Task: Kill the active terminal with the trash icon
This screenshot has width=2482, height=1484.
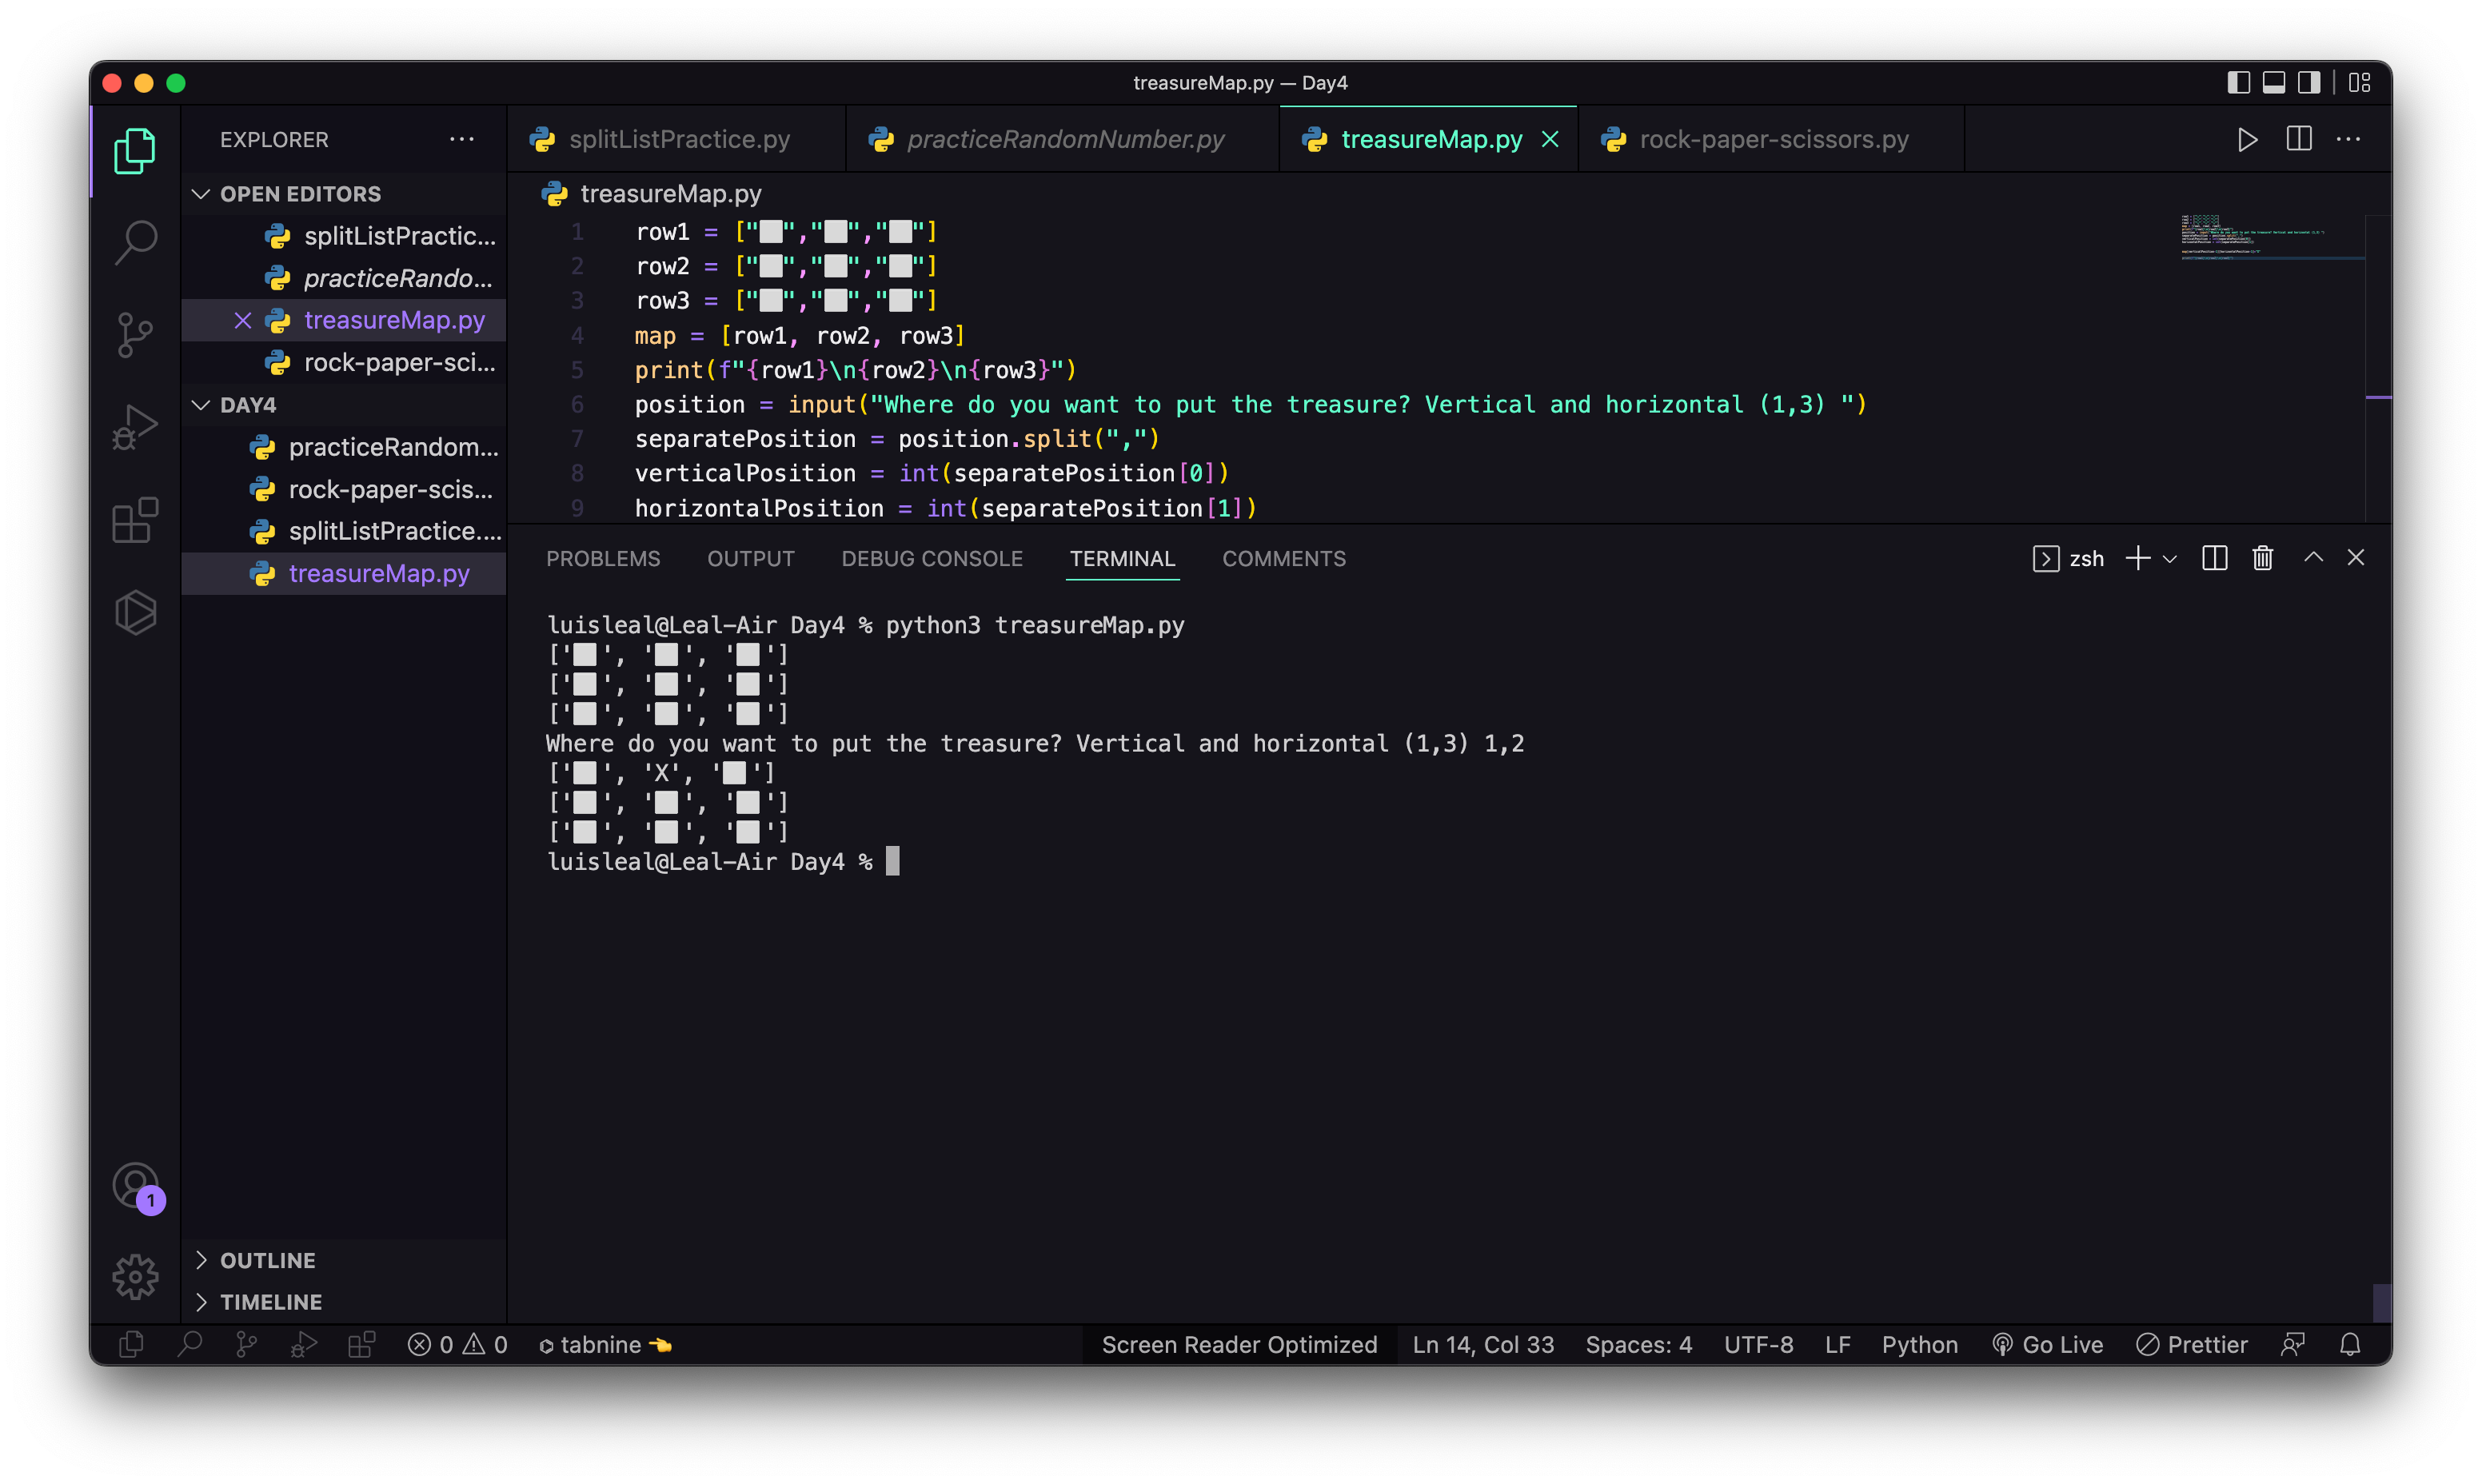Action: (2262, 558)
